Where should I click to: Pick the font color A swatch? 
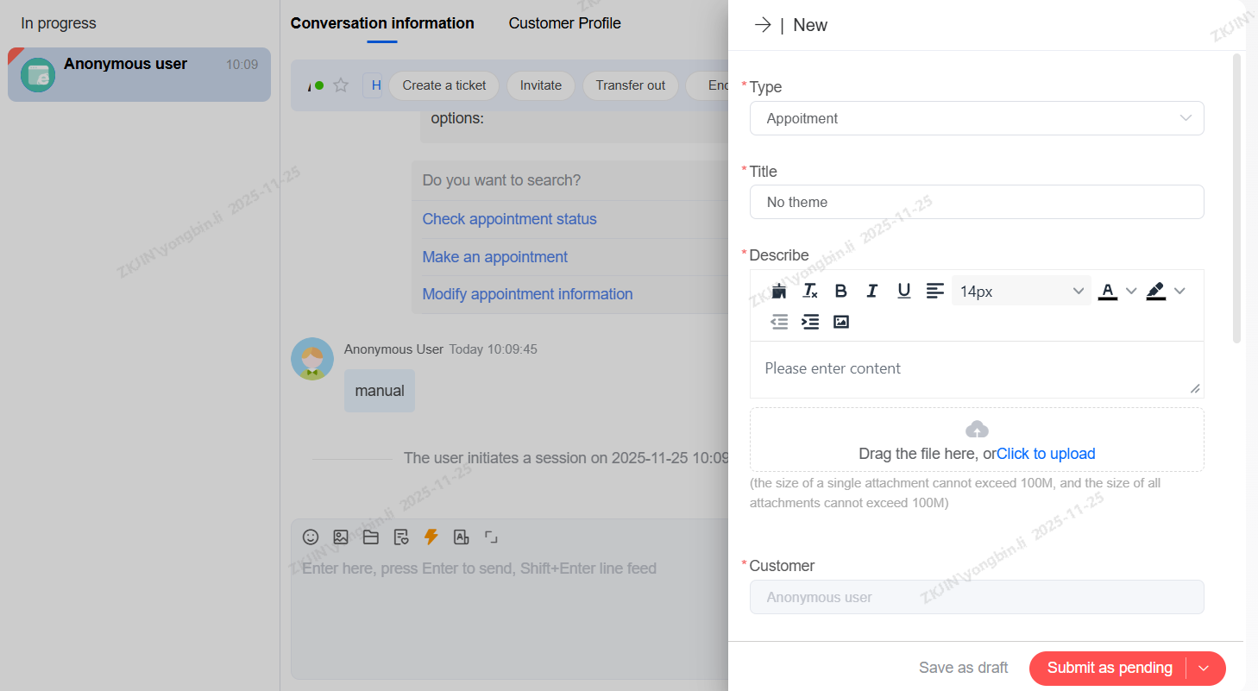[x=1107, y=292]
